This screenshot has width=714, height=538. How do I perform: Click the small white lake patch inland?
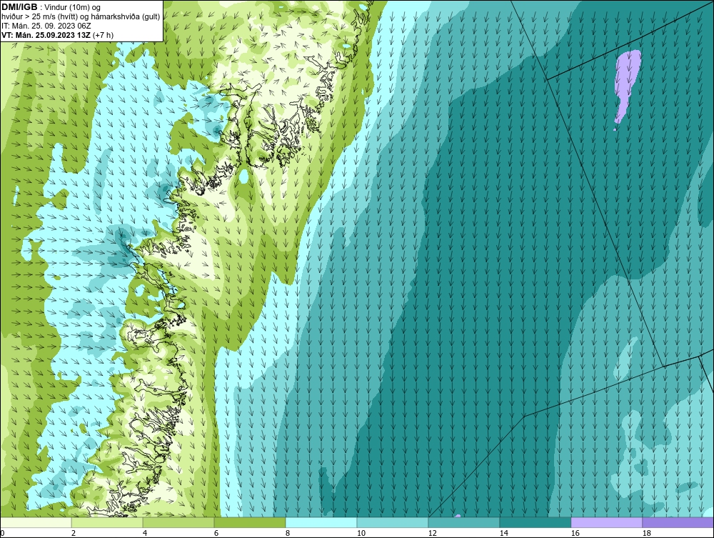244,176
